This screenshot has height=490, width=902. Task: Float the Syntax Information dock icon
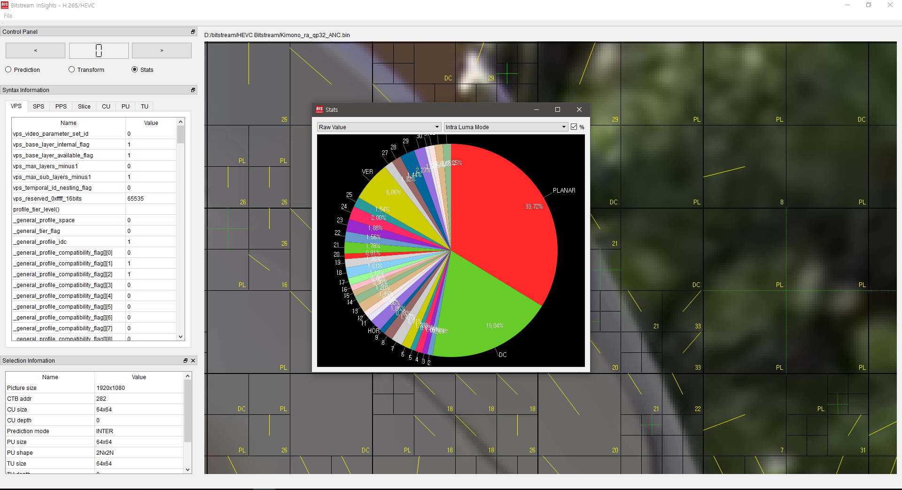(x=193, y=90)
